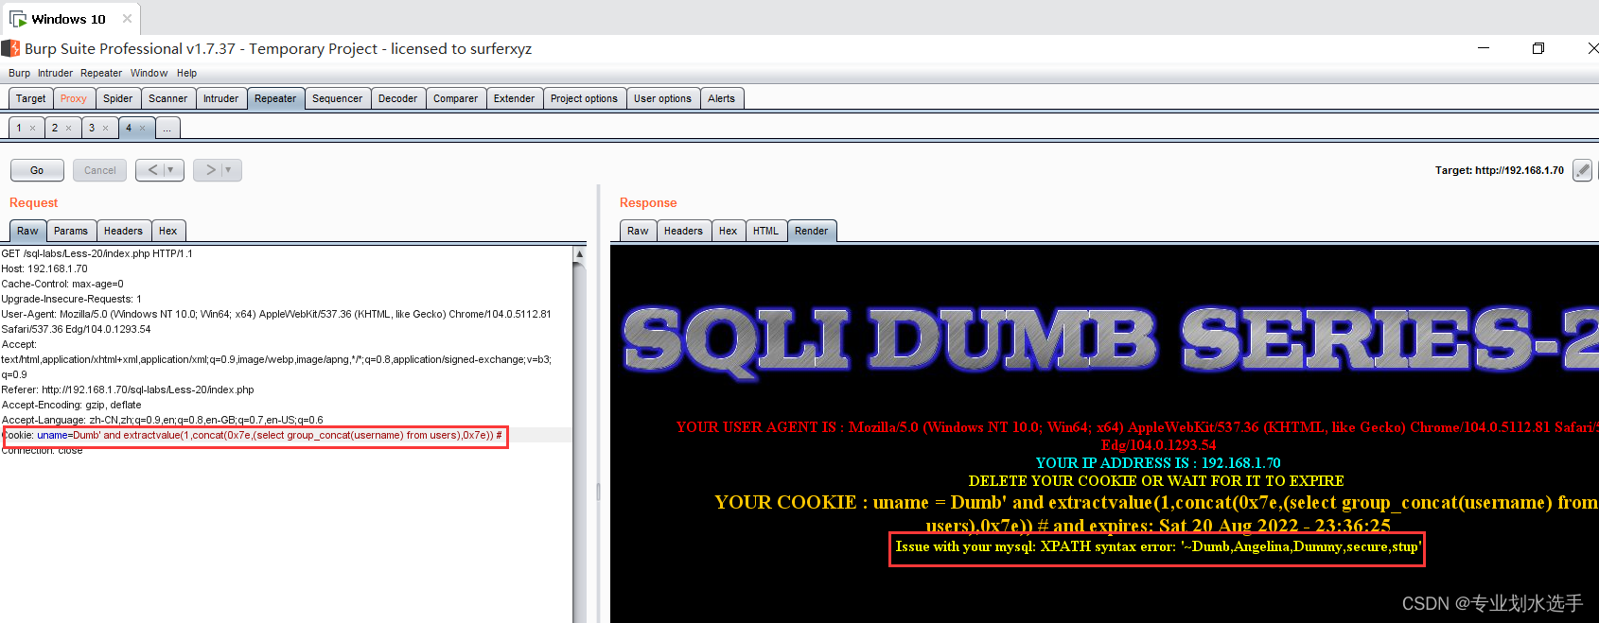This screenshot has height=623, width=1599.
Task: Open the Alerts tab
Action: (721, 98)
